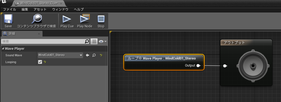Find in Content Browser magnifier icon

[x=36, y=19]
